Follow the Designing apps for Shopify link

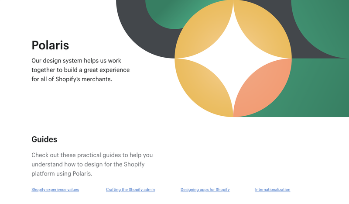coord(205,190)
